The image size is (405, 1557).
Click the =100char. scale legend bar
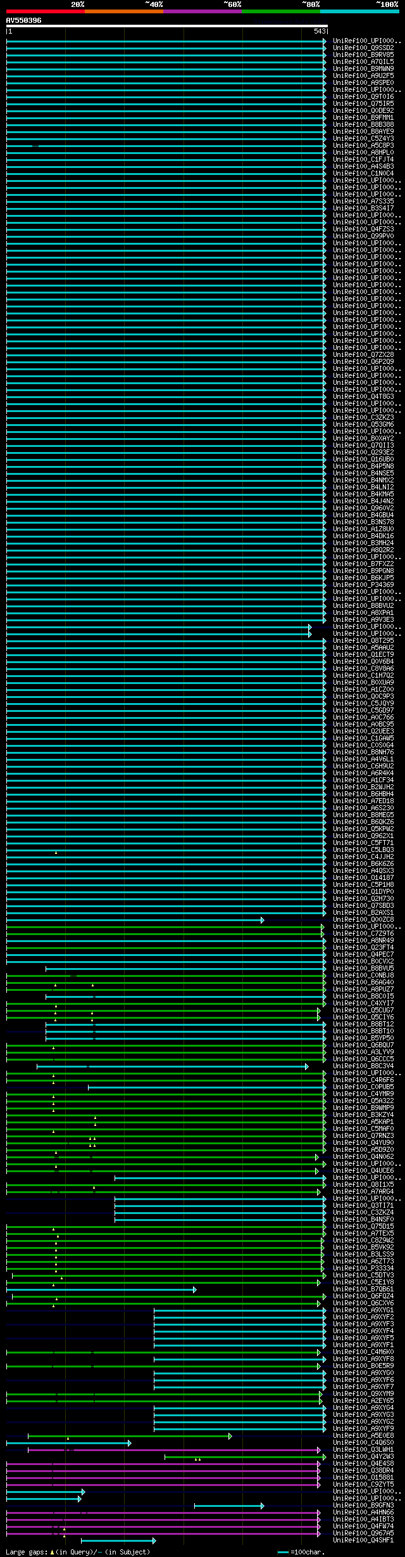(283, 1552)
